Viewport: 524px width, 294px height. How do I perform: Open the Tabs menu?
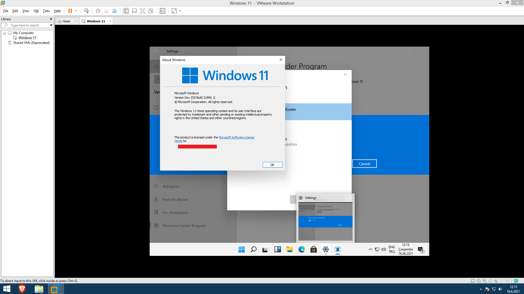(x=46, y=11)
